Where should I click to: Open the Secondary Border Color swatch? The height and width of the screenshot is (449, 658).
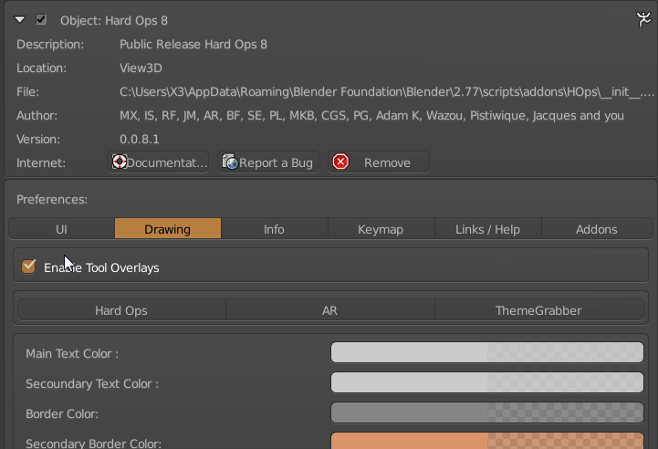[x=486, y=441]
